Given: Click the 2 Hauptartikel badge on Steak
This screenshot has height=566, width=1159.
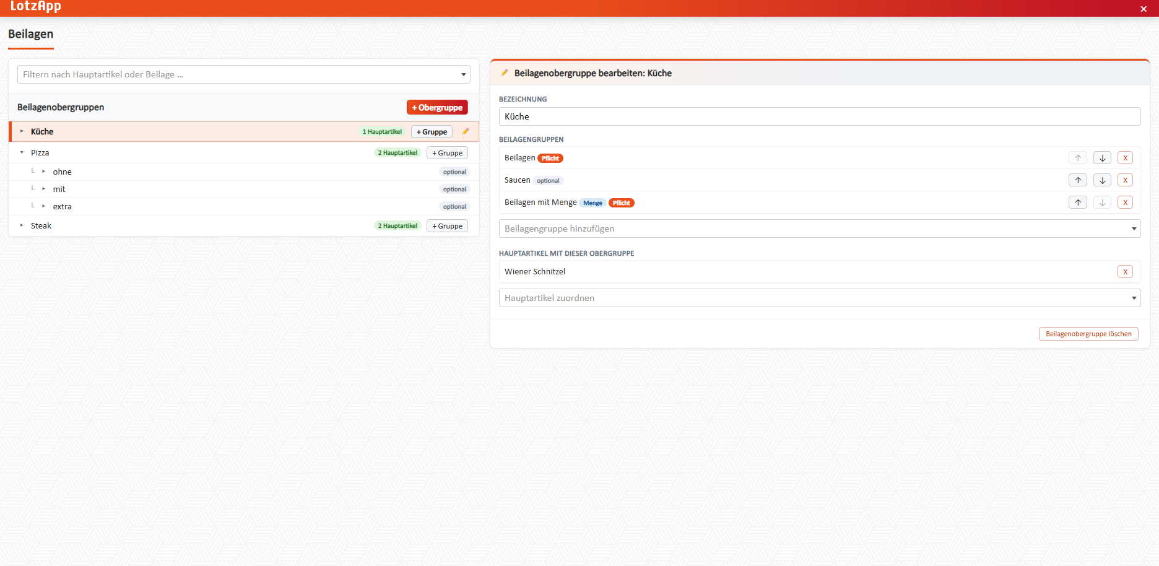Looking at the screenshot, I should click(397, 226).
